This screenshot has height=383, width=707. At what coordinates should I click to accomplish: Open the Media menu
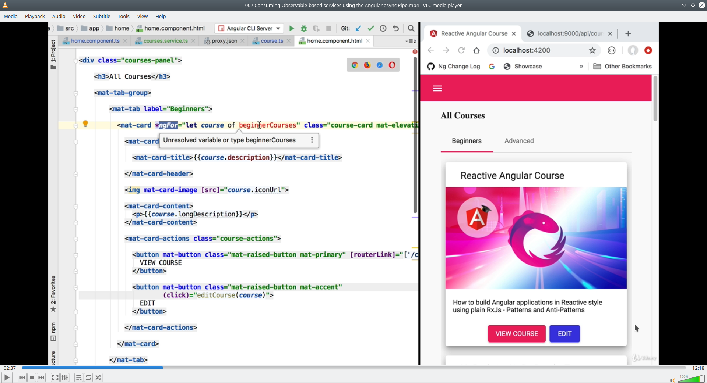click(x=11, y=16)
